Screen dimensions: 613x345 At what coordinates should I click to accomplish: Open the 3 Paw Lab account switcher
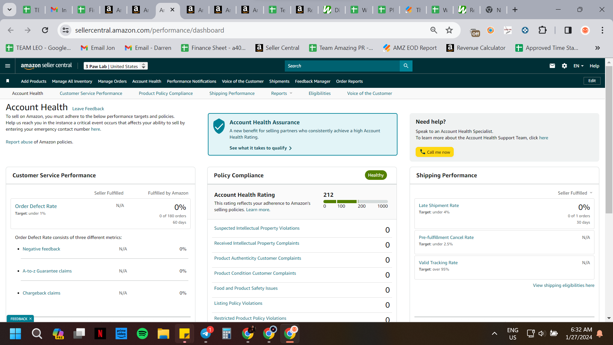click(116, 66)
